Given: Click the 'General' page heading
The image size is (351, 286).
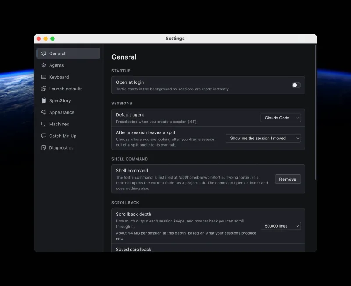Looking at the screenshot, I should pos(124,57).
